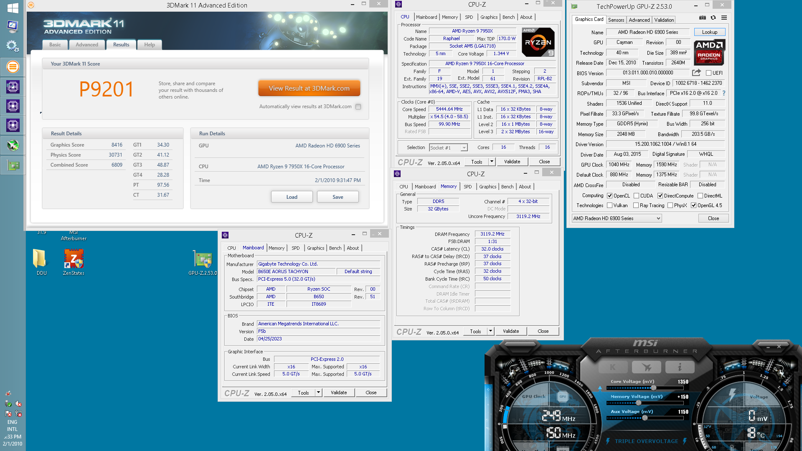Screen dimensions: 802x451
Task: Toggle the Vulkan checkbox
Action: click(610, 205)
